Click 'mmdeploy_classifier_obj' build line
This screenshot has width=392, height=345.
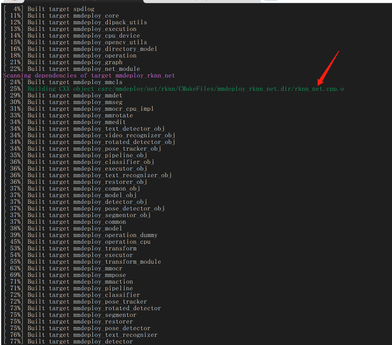(79, 162)
